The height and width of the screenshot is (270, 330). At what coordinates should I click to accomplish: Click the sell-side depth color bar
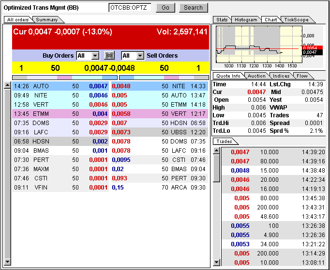click(x=164, y=78)
